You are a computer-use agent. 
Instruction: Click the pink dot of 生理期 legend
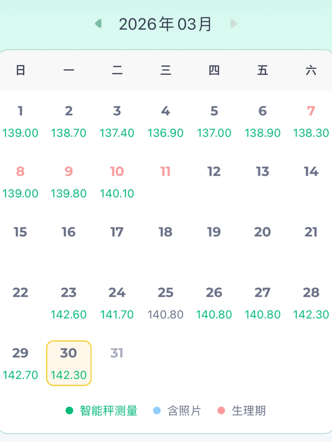[220, 410]
